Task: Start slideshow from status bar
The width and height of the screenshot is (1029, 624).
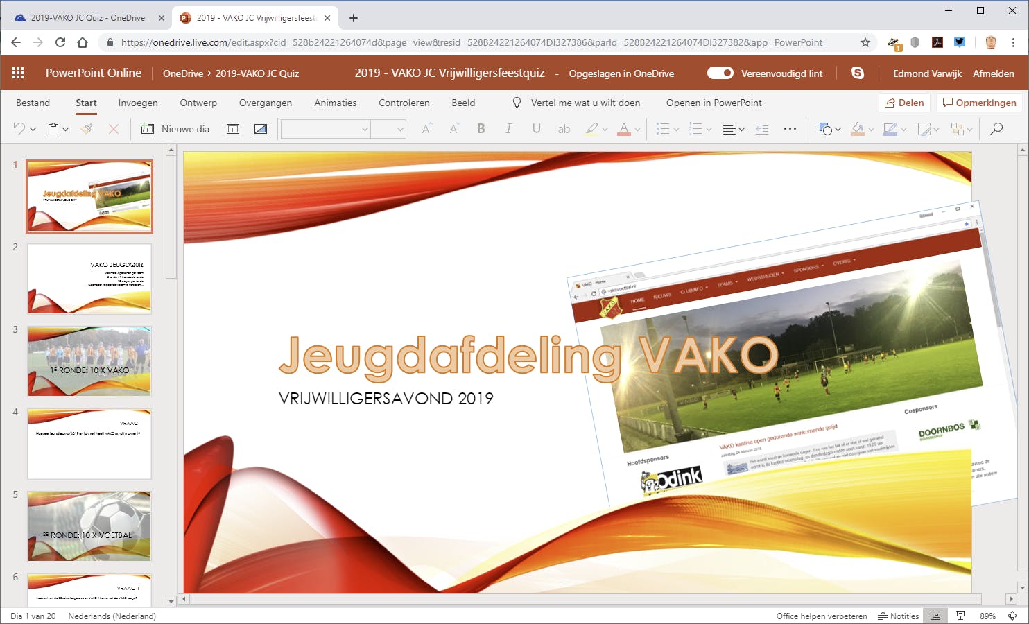Action: tap(961, 616)
